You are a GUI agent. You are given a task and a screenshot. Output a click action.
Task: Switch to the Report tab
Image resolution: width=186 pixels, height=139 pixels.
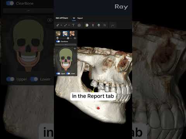pyautogui.click(x=80, y=18)
